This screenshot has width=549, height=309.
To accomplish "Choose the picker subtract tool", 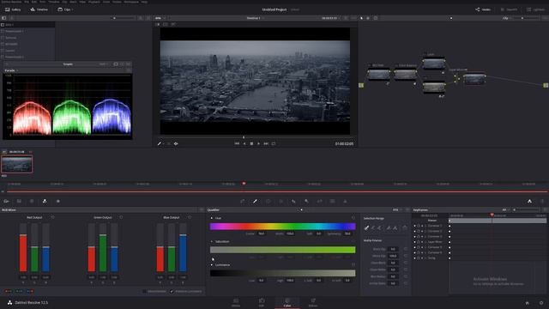I will click(373, 227).
